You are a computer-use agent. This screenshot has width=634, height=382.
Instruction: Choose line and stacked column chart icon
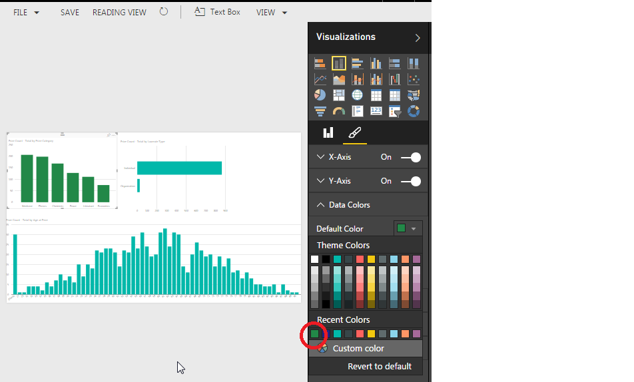pos(358,79)
